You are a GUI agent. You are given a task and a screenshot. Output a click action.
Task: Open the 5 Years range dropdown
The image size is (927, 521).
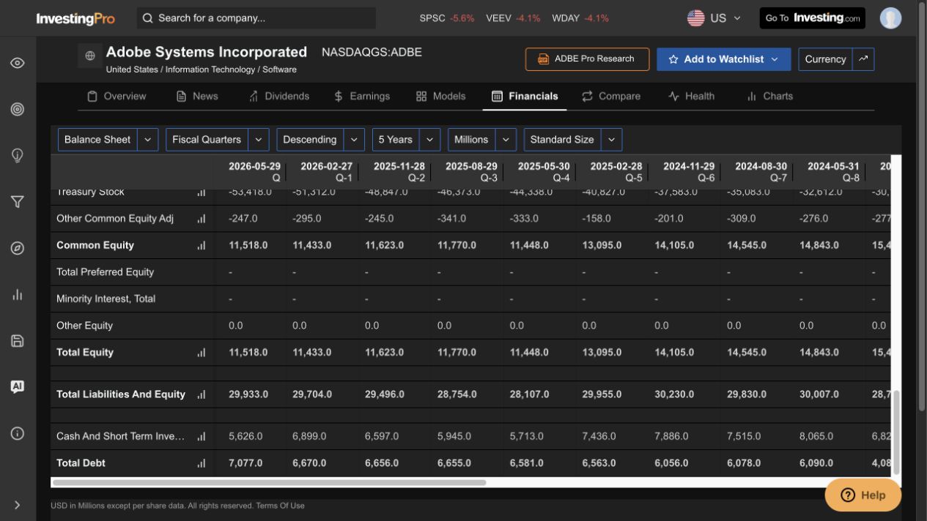coord(406,140)
